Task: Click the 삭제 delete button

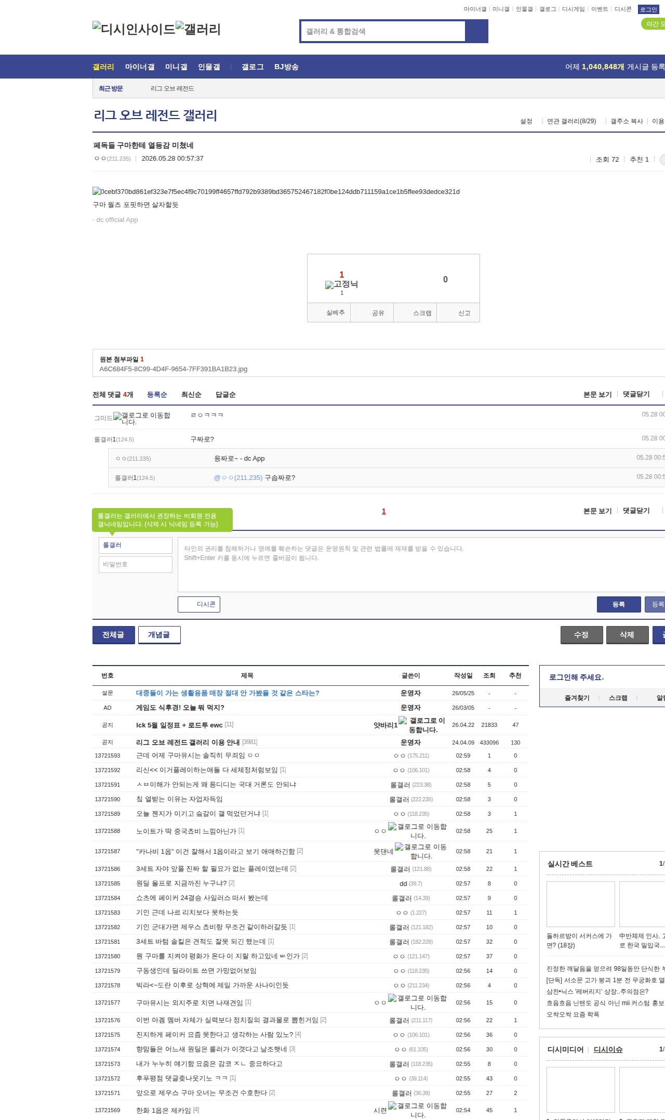Action: click(x=628, y=635)
